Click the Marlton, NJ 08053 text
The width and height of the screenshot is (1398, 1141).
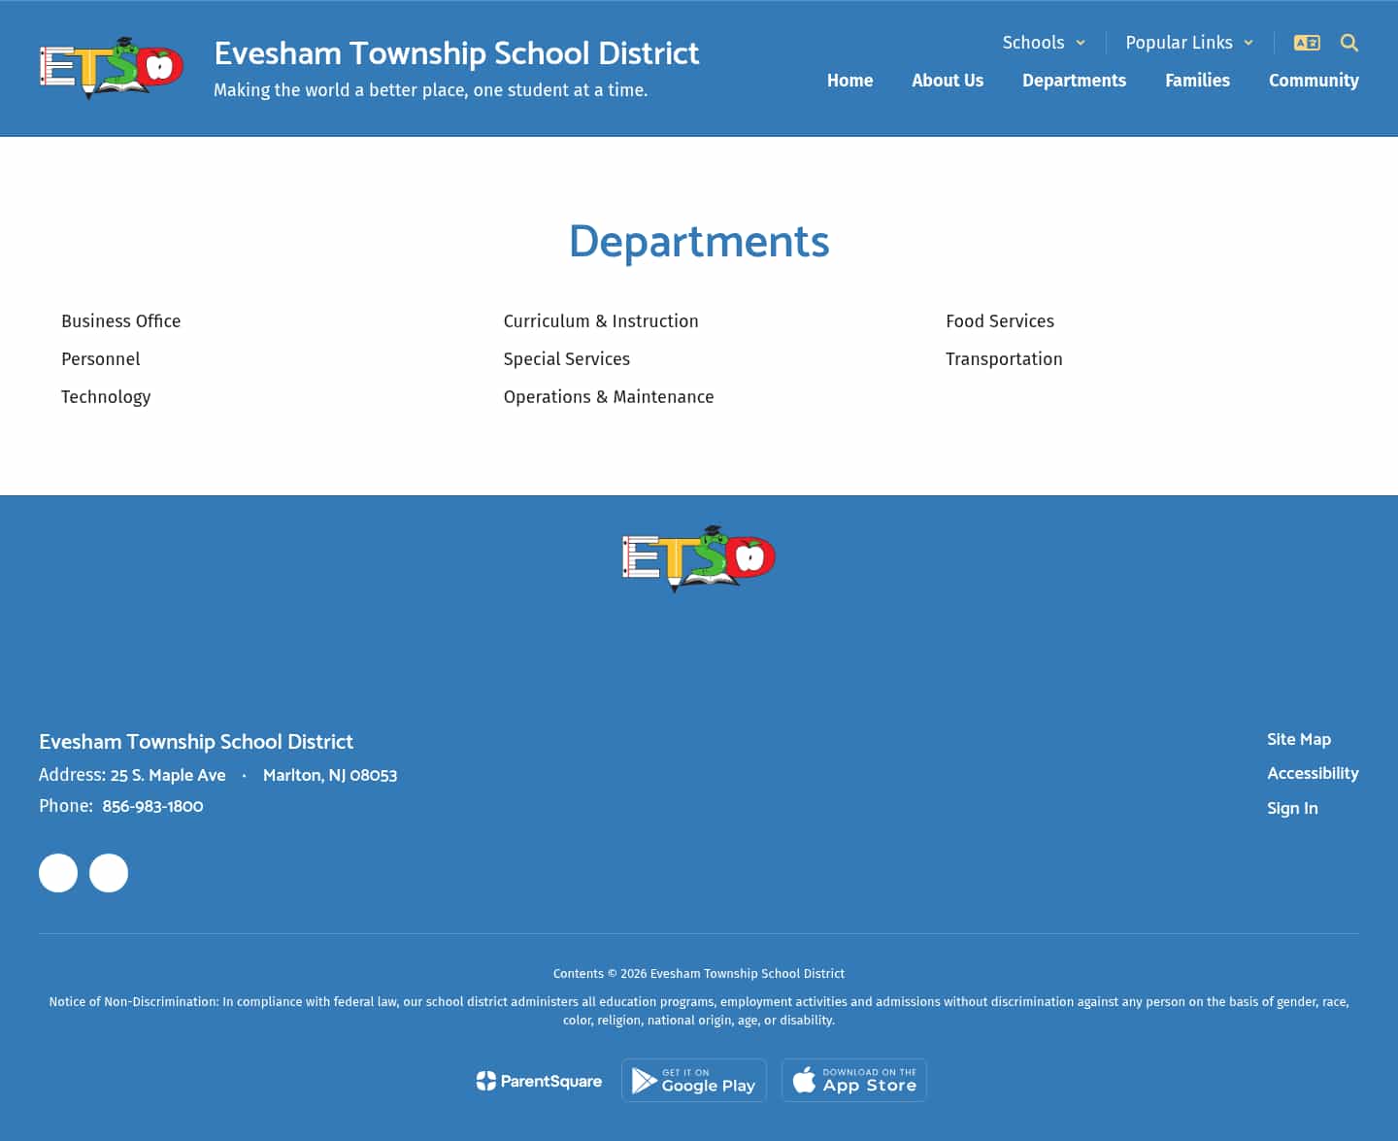[x=330, y=775]
